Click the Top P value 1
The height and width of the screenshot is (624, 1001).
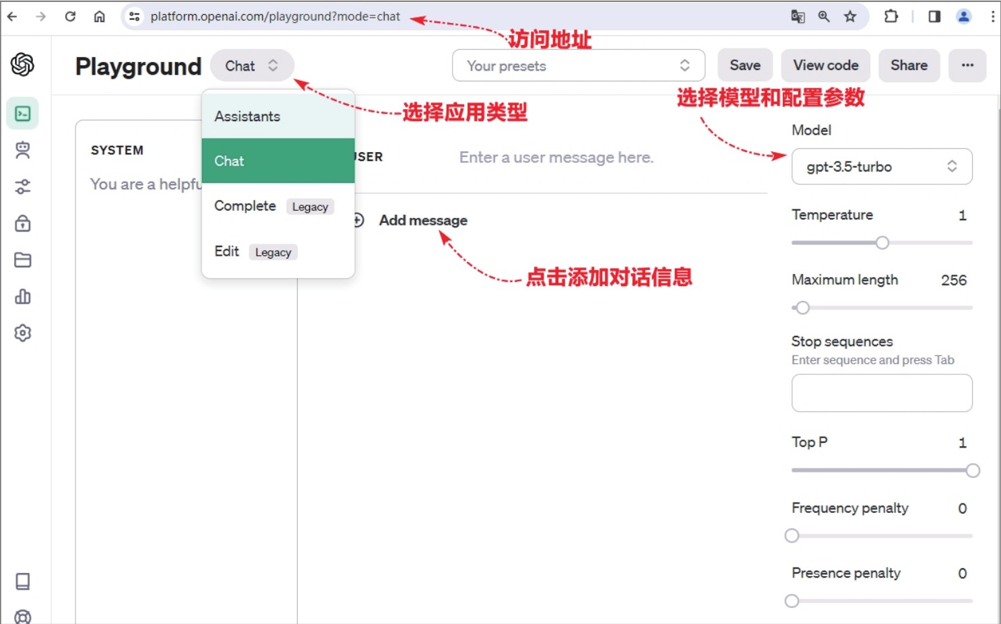tap(963, 443)
